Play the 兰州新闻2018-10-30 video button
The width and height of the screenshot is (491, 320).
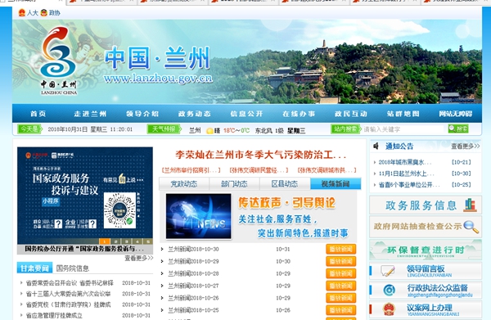pyautogui.click(x=341, y=250)
